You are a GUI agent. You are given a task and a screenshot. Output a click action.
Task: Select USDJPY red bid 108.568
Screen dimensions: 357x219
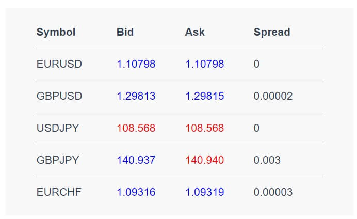(x=136, y=128)
